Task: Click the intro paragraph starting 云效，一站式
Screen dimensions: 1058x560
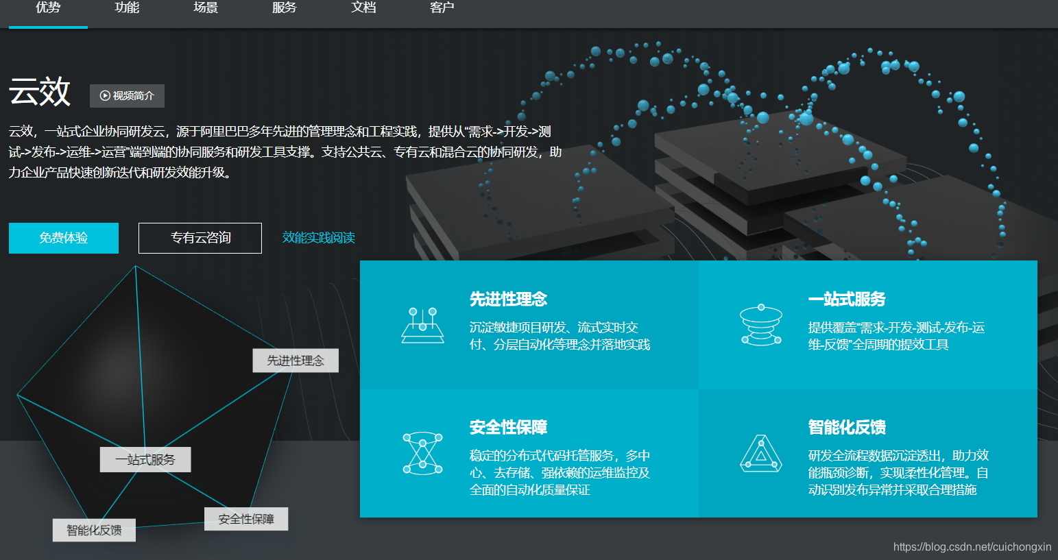Action: (285, 152)
